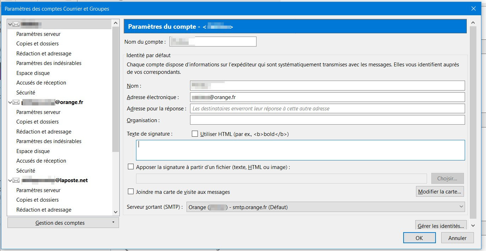Click the Adresse pour la réponse field
Screen dimensions: 486x251
(327, 109)
